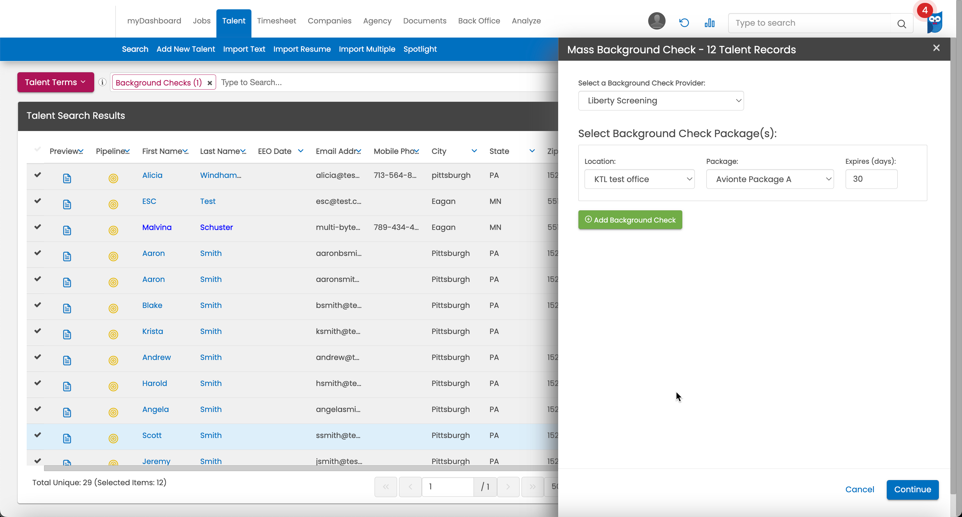Deselect the Scott Smith row checkbox
The height and width of the screenshot is (517, 962).
click(37, 434)
